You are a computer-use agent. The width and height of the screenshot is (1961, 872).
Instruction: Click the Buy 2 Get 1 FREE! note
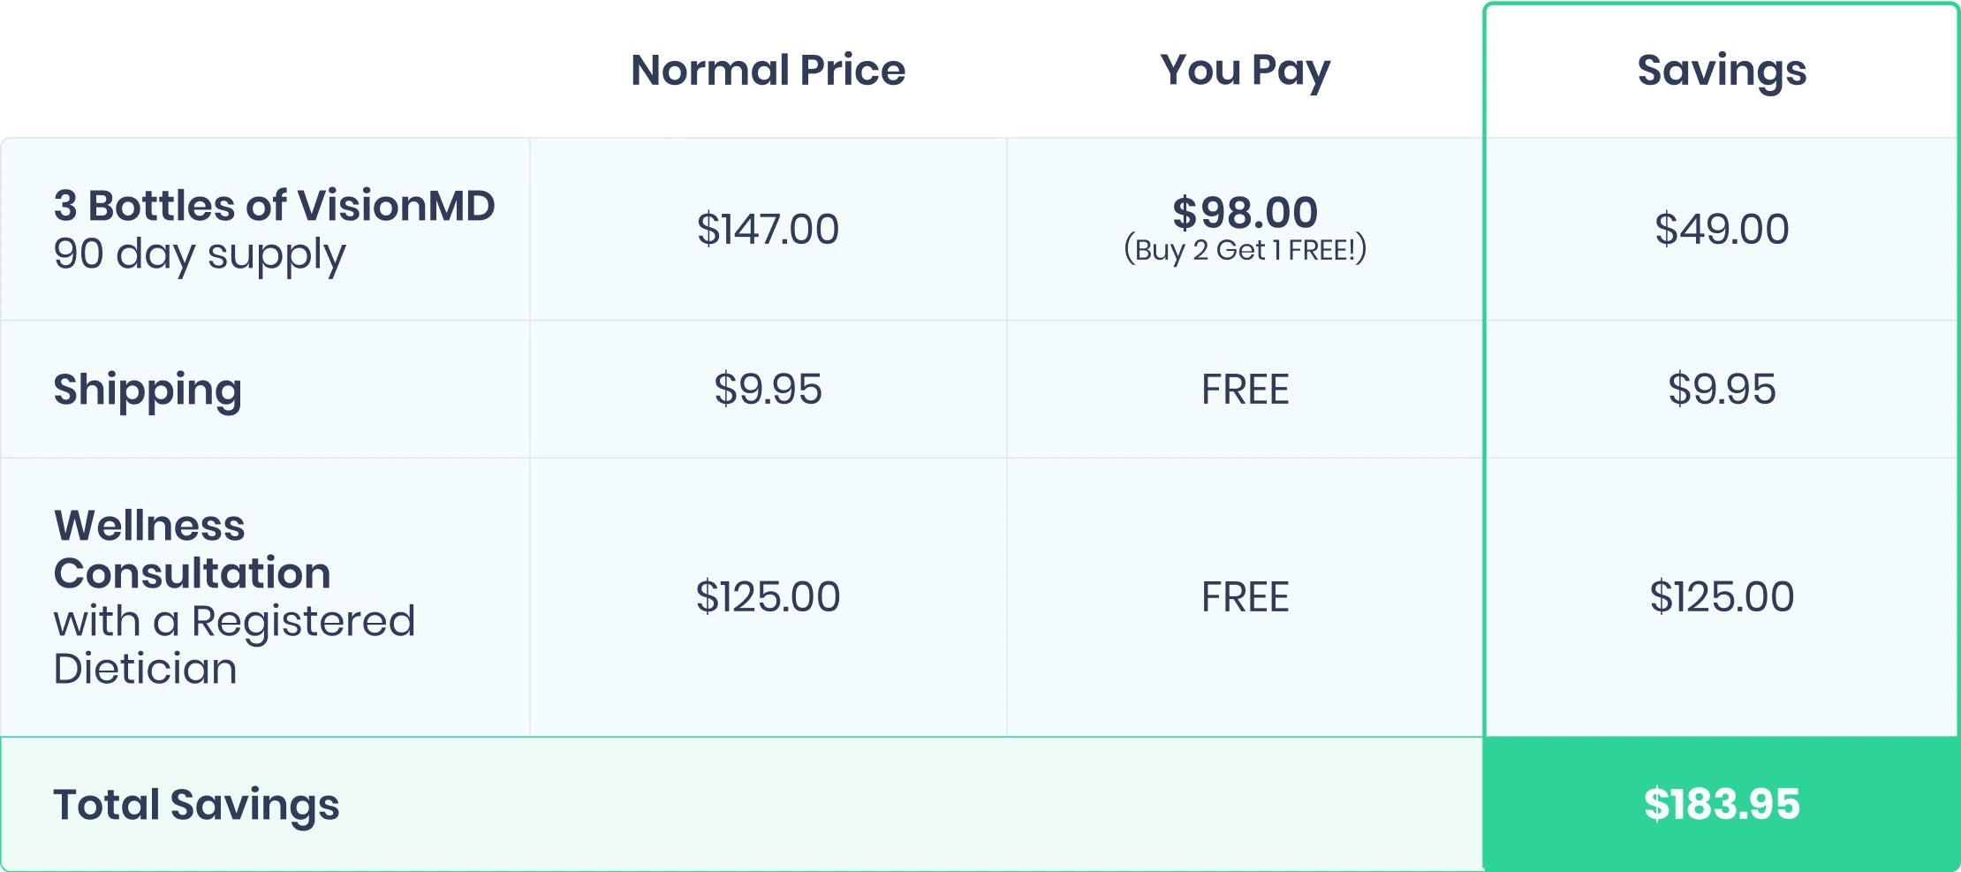click(x=1245, y=250)
